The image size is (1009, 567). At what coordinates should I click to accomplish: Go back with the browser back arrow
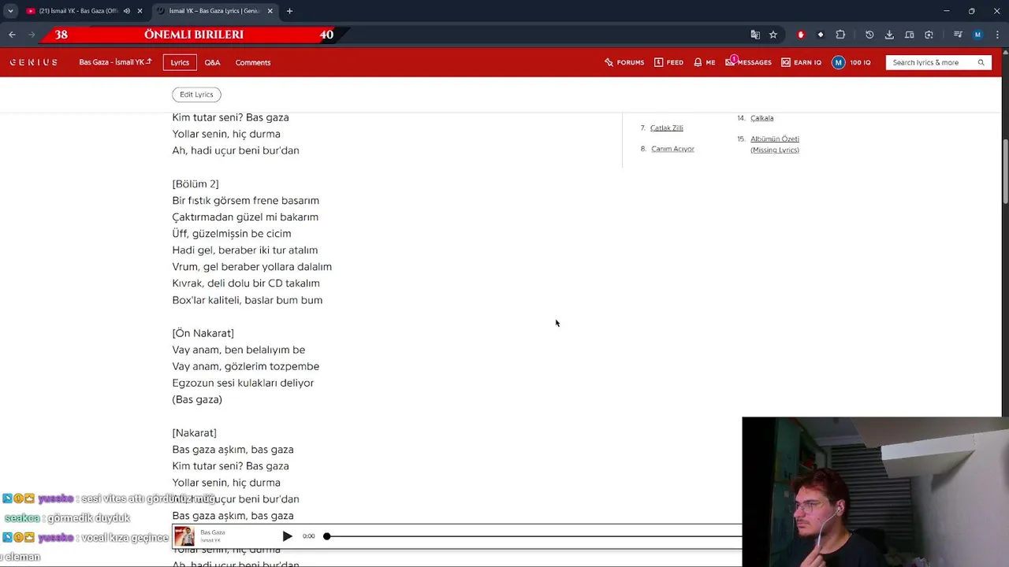coord(12,35)
